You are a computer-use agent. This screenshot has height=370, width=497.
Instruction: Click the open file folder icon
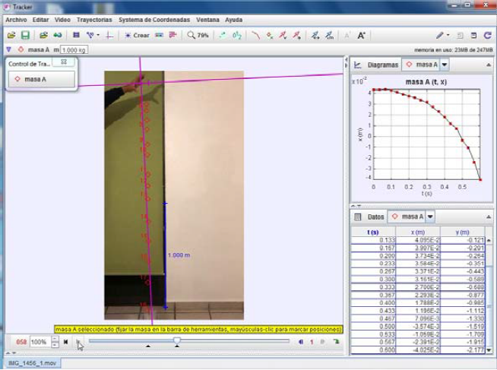[11, 35]
